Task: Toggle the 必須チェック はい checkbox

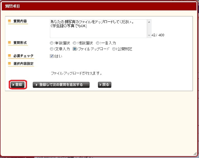Action: click(51, 56)
